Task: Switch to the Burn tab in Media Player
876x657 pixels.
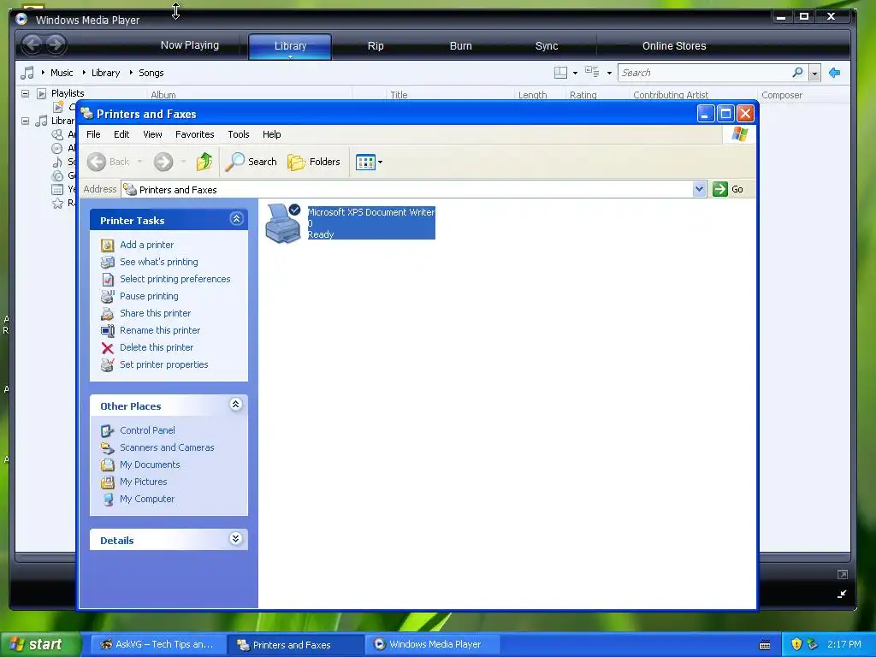Action: (460, 46)
